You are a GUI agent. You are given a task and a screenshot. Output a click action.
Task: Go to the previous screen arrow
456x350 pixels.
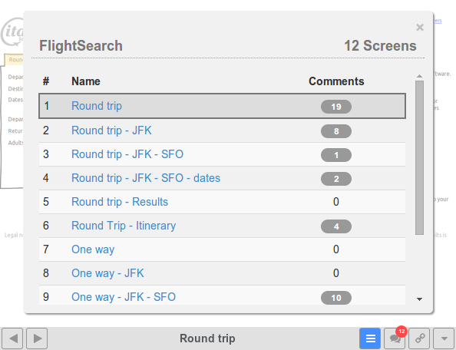click(x=12, y=338)
